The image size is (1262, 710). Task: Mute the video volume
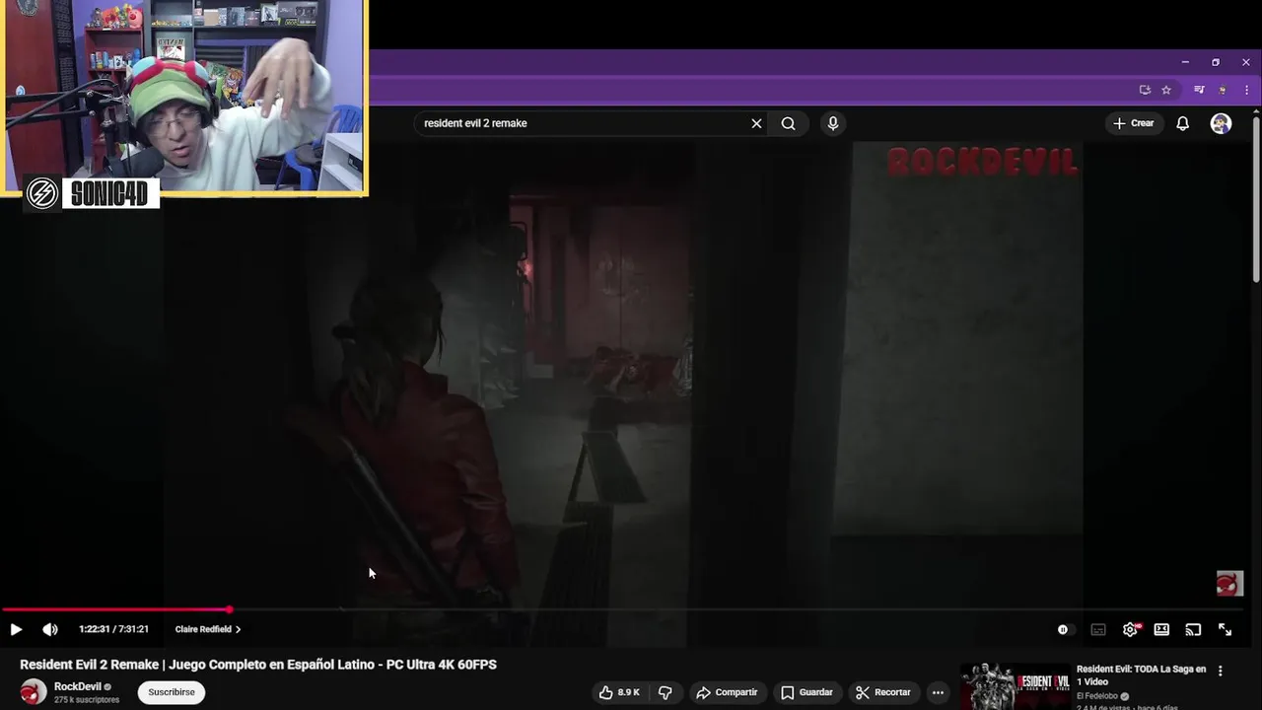point(50,629)
